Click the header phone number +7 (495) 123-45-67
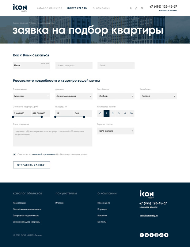This screenshot has width=190, height=247. (163, 6)
